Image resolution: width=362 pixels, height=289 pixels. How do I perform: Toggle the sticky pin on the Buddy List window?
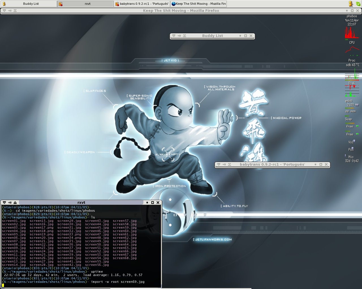pyautogui.click(x=179, y=36)
